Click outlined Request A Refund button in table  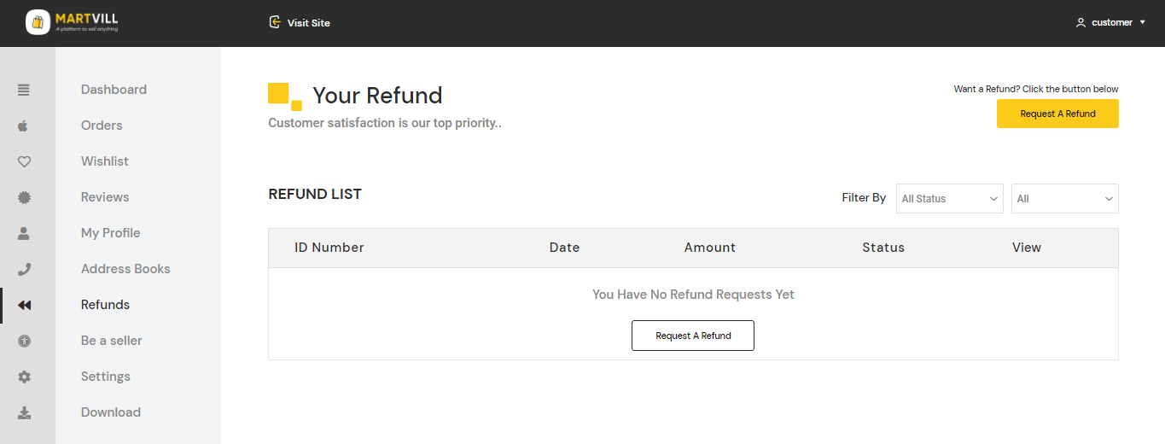[x=692, y=336]
